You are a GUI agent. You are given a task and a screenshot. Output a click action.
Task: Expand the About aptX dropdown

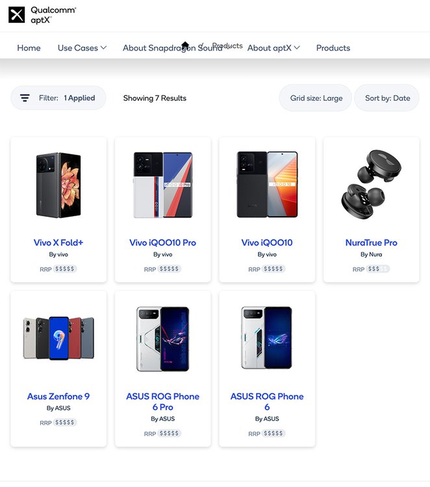(273, 48)
